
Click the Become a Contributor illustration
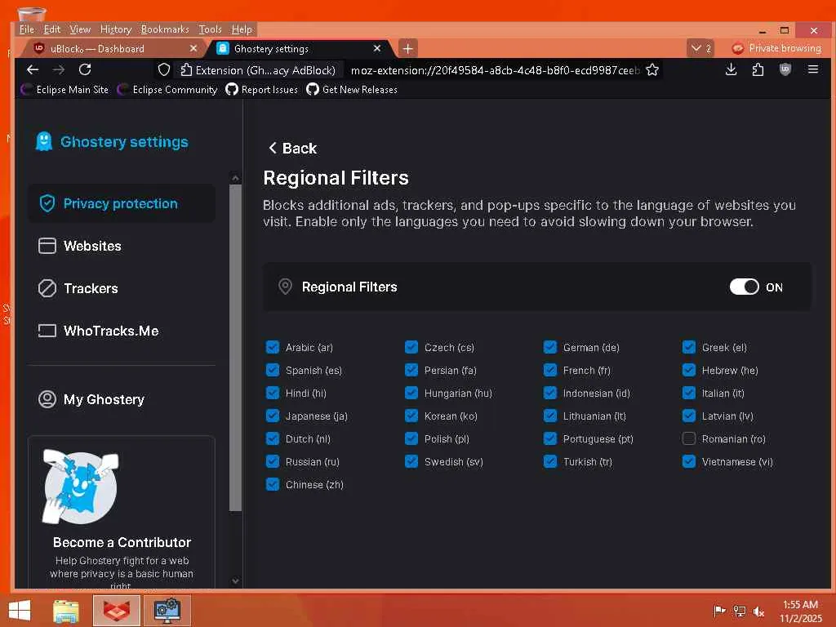pyautogui.click(x=81, y=487)
